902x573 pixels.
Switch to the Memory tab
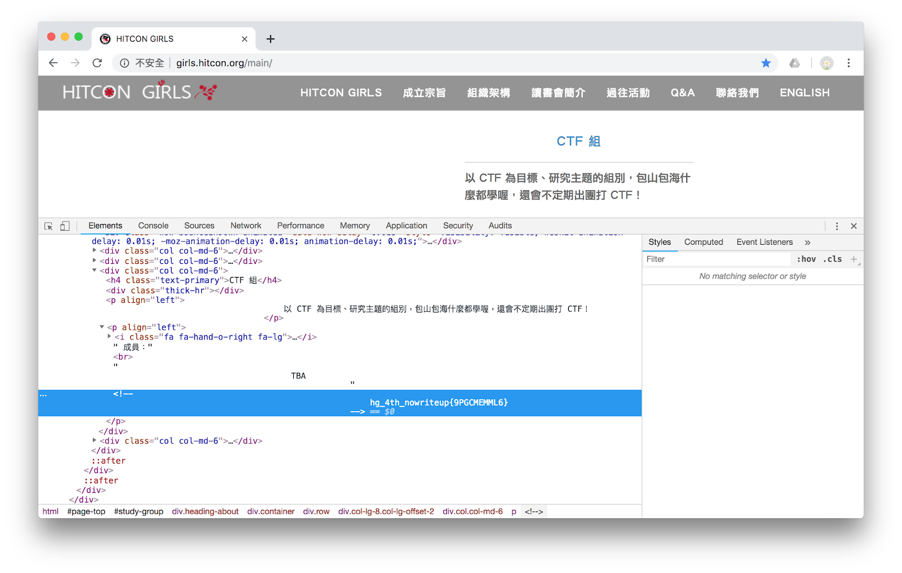355,226
